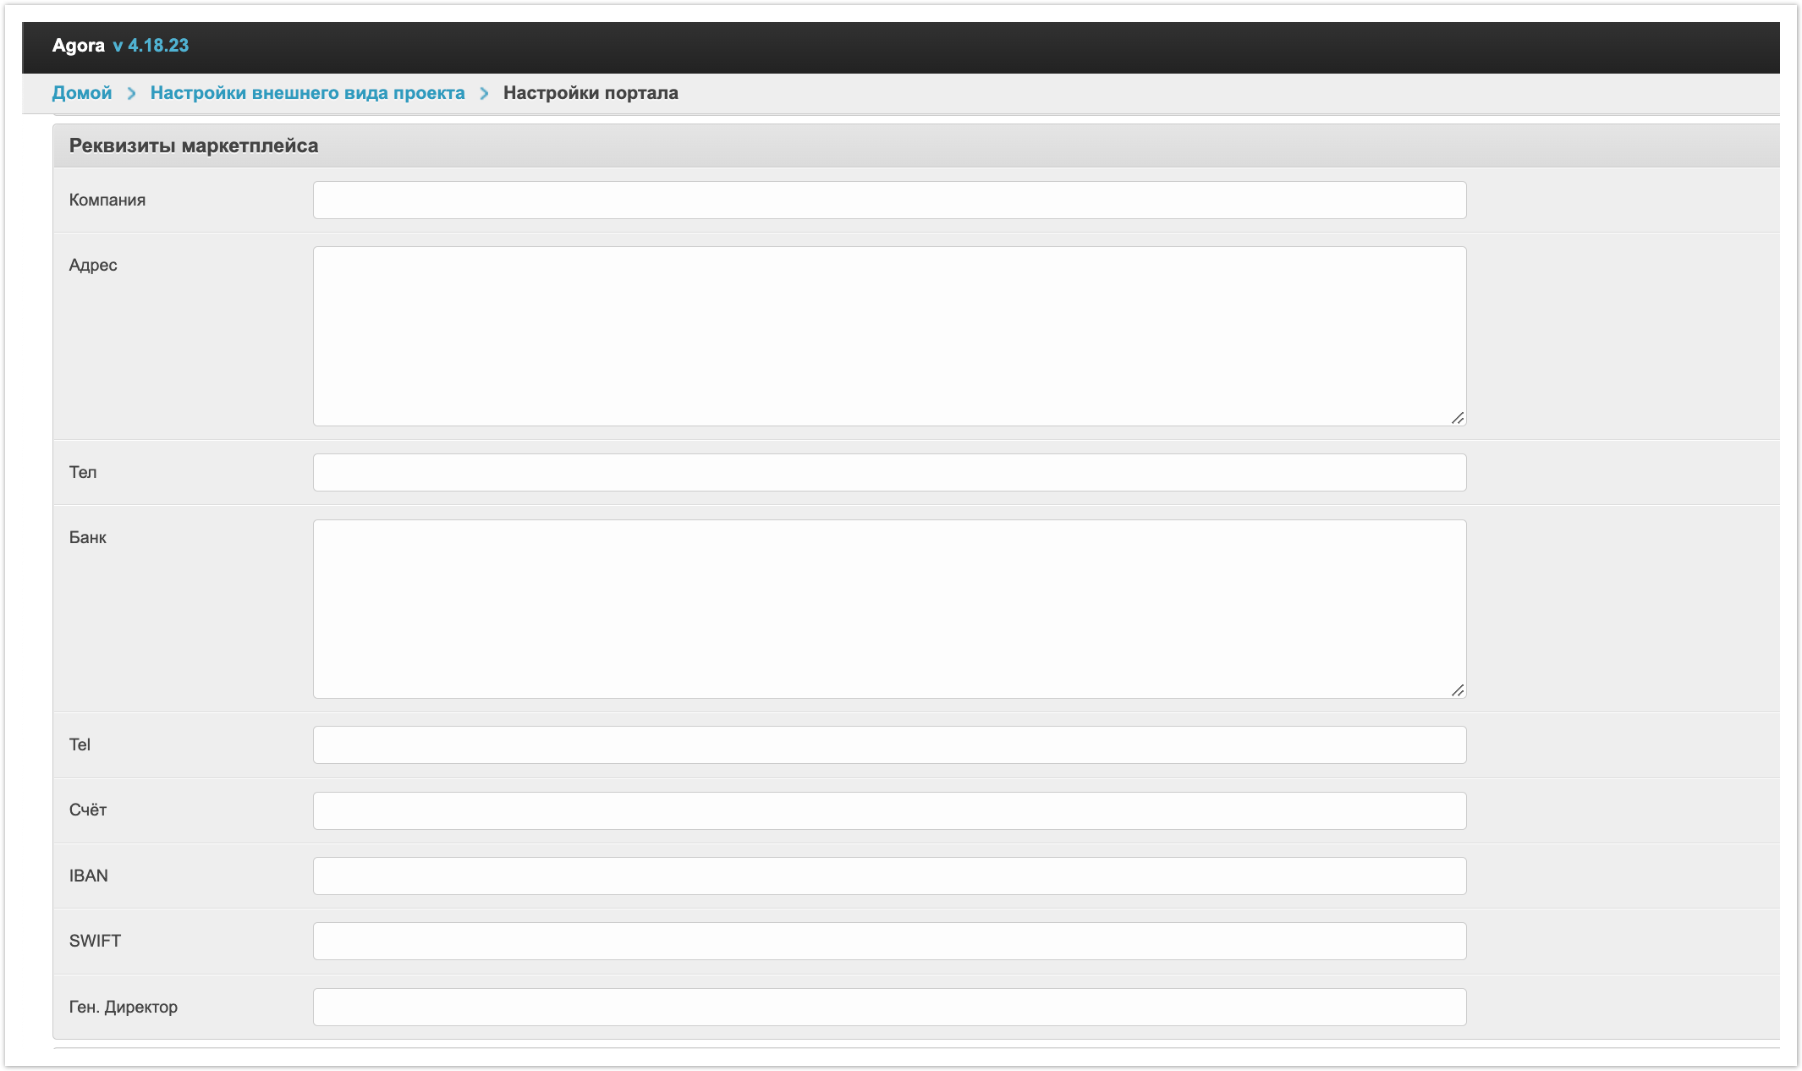Grab the Адрес textarea resize handle
Image resolution: width=1802 pixels, height=1071 pixels.
pyautogui.click(x=1457, y=418)
